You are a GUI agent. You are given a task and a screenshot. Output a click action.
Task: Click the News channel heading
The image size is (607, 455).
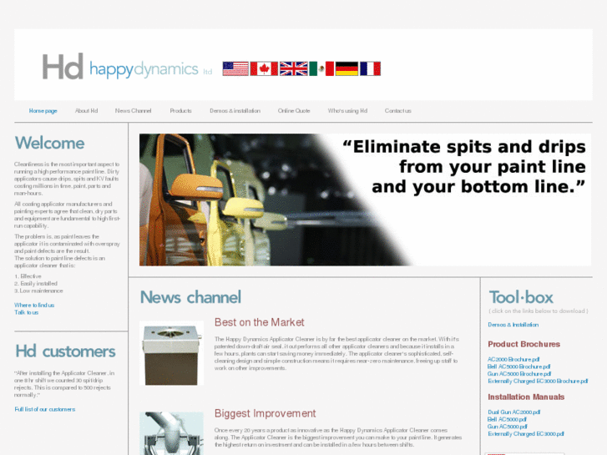190,297
